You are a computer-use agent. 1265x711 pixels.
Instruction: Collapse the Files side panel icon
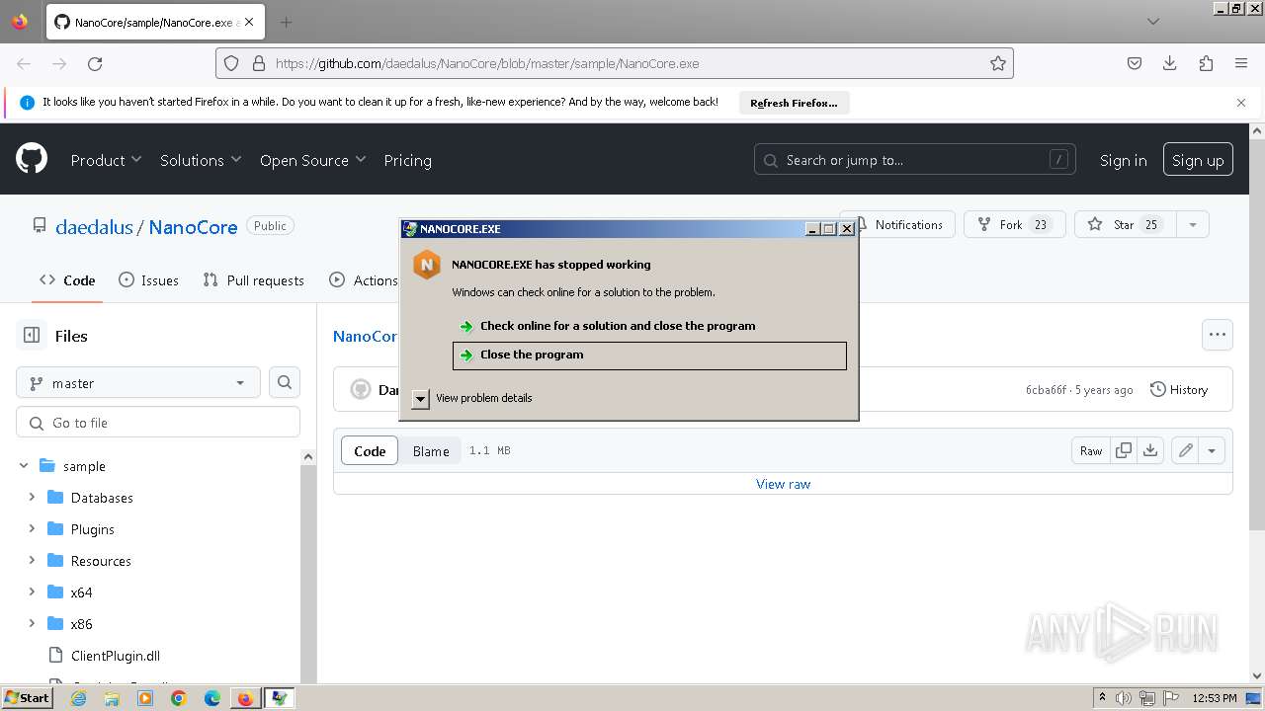[x=32, y=336]
